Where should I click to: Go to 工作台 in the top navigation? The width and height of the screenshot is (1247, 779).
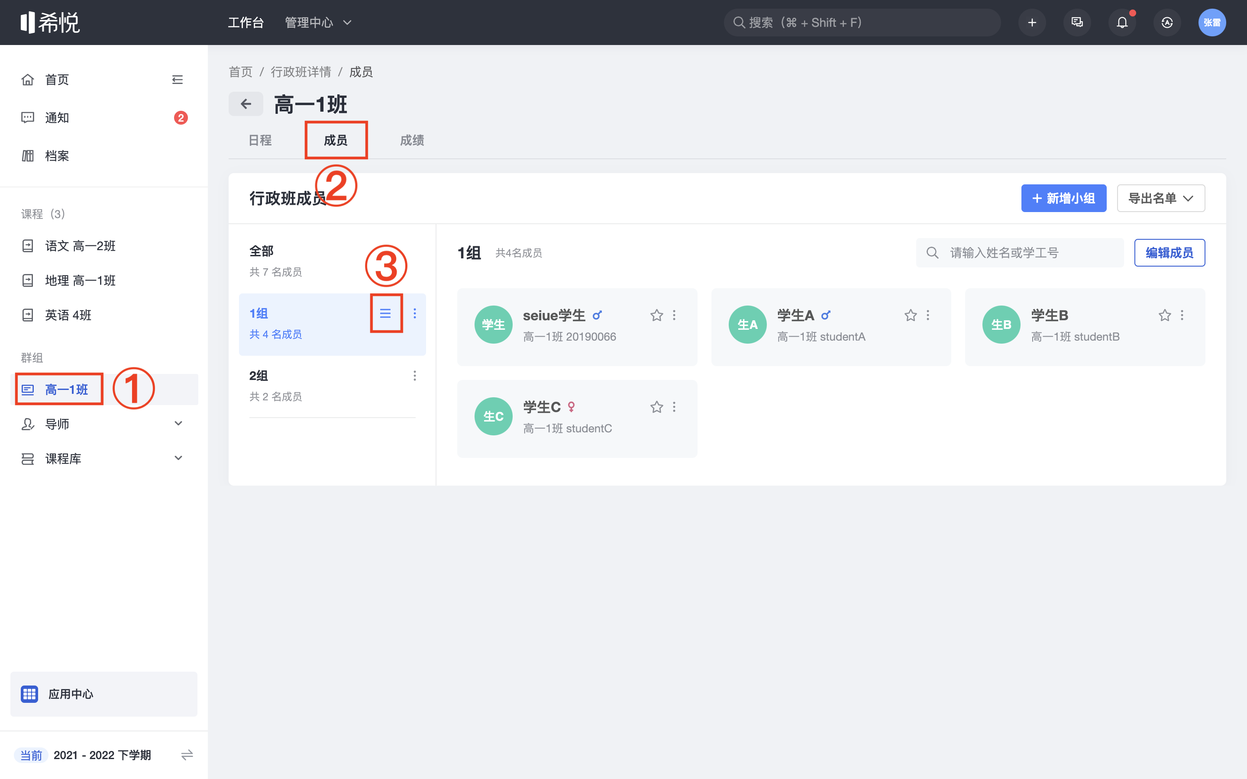[246, 22]
